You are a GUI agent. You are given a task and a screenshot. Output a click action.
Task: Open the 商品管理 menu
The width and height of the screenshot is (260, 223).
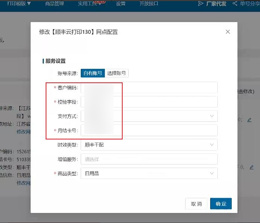55,3
